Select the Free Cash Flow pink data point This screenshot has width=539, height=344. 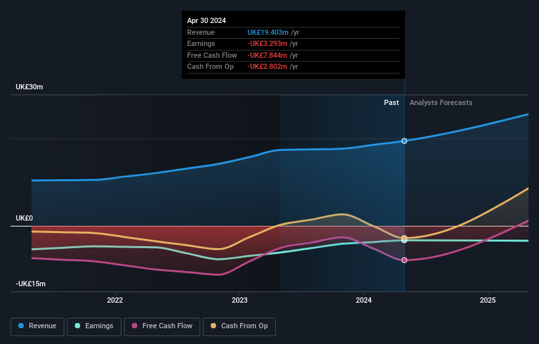tap(404, 260)
